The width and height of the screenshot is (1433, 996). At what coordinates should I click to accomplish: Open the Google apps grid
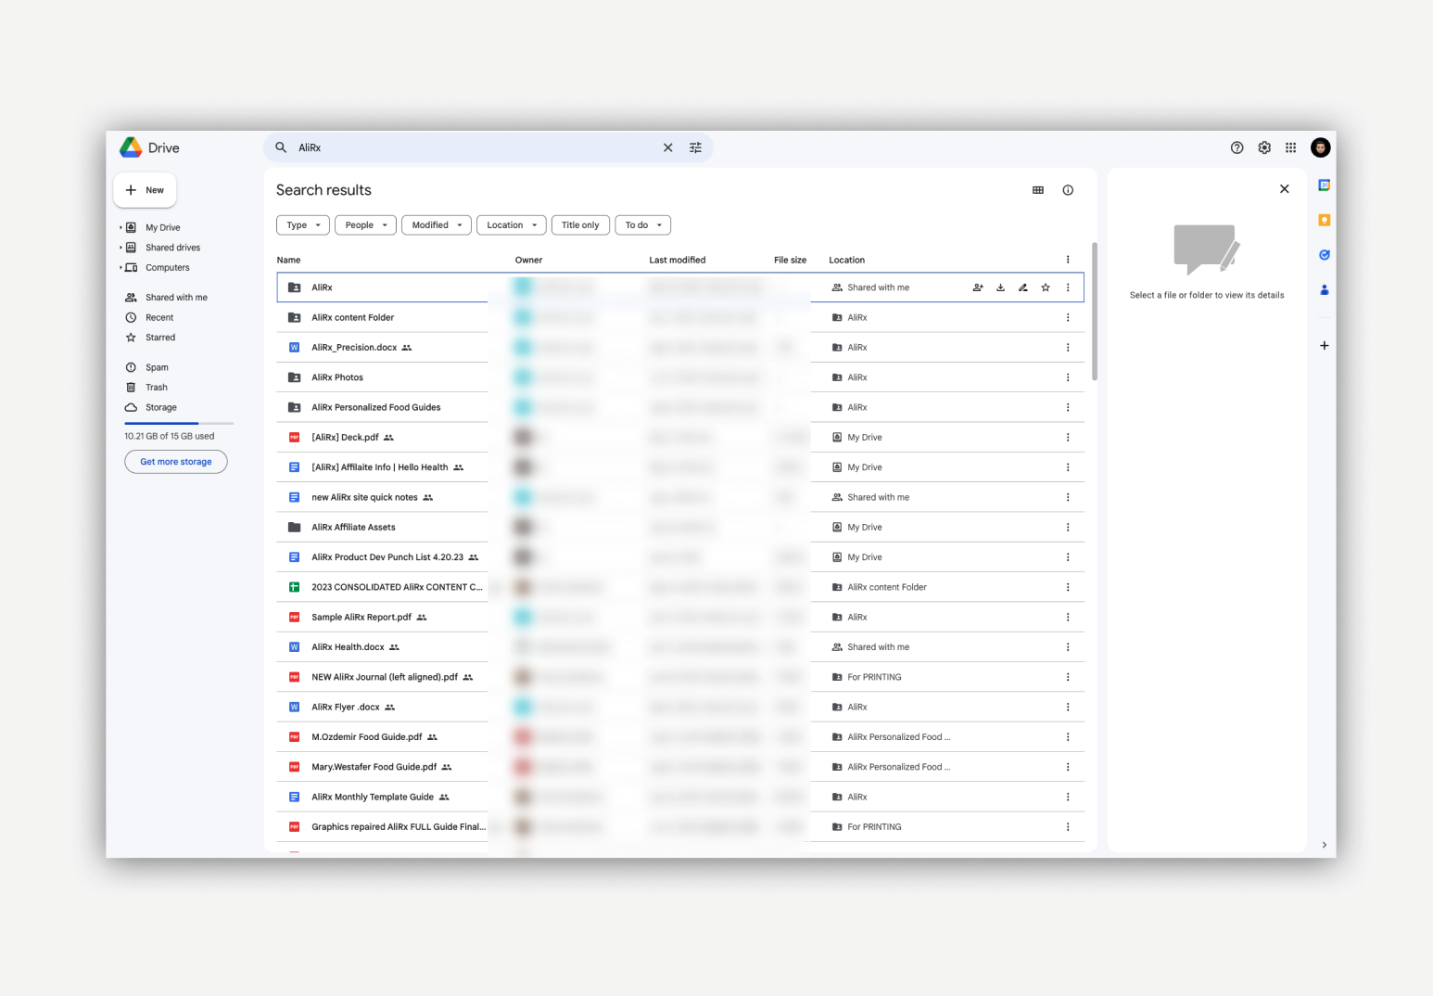tap(1290, 147)
